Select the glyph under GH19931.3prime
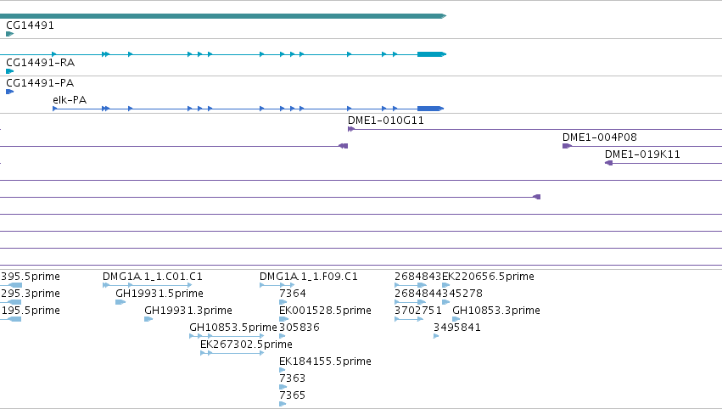Image resolution: width=722 pixels, height=409 pixels. pyautogui.click(x=148, y=319)
